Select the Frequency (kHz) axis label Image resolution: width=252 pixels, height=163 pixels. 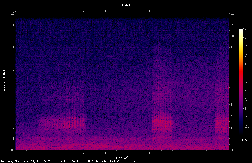[x=4, y=82]
